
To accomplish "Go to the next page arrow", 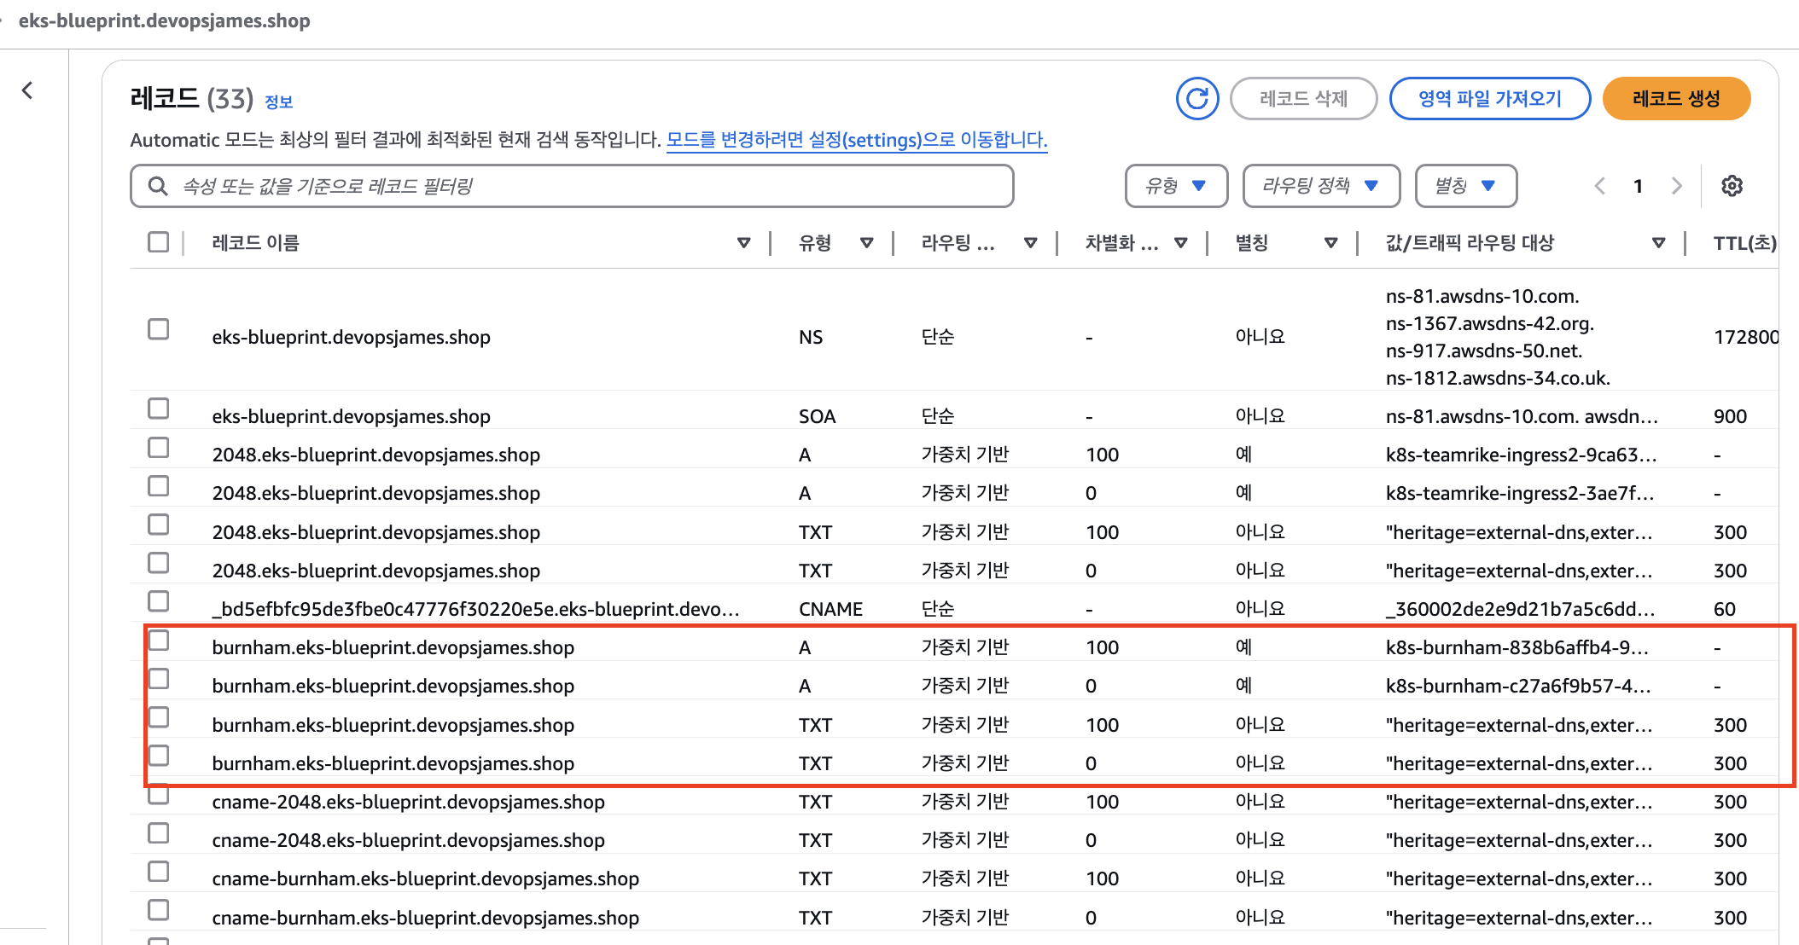I will click(x=1676, y=186).
